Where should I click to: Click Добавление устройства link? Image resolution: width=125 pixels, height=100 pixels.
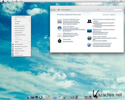tap(68, 36)
